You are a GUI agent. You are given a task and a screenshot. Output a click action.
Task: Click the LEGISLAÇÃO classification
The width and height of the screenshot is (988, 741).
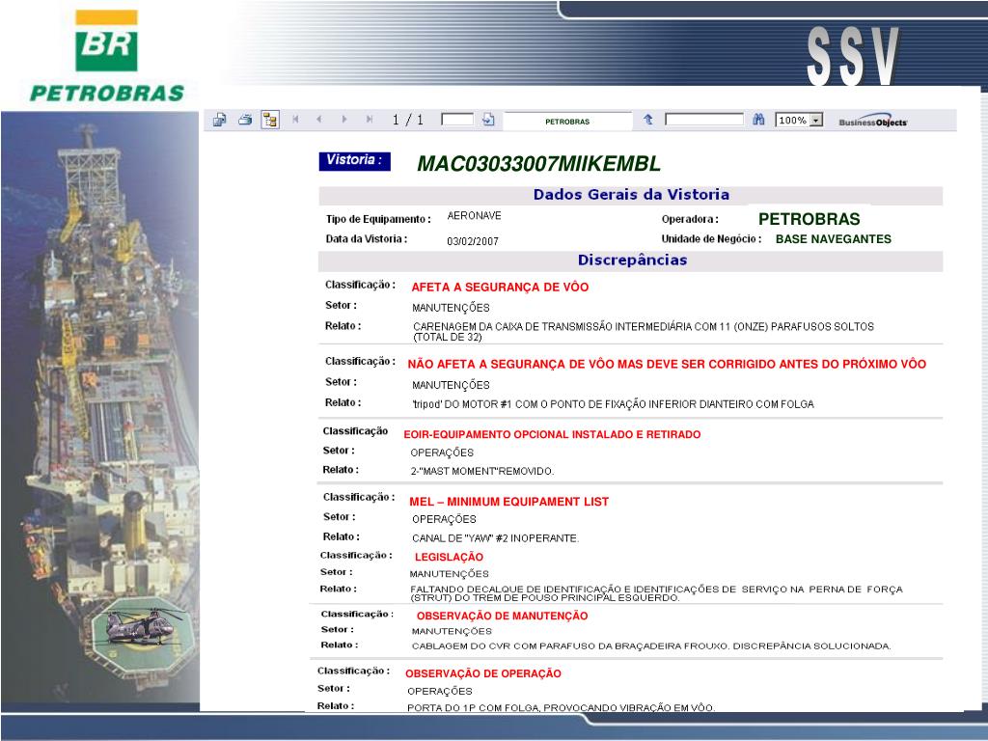tap(449, 557)
